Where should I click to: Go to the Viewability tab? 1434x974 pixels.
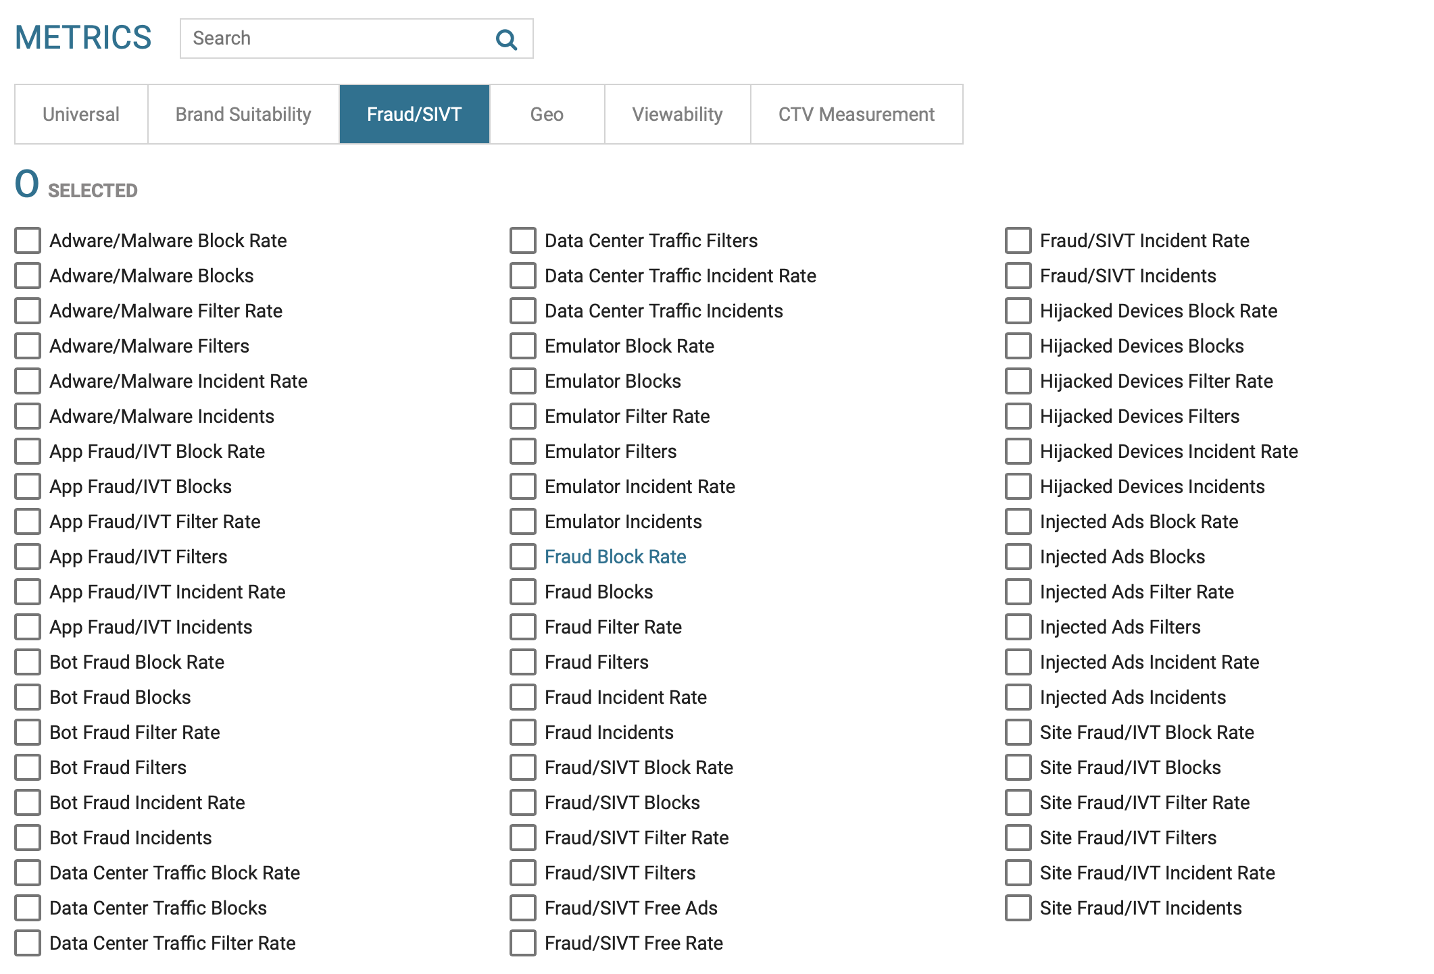[677, 114]
